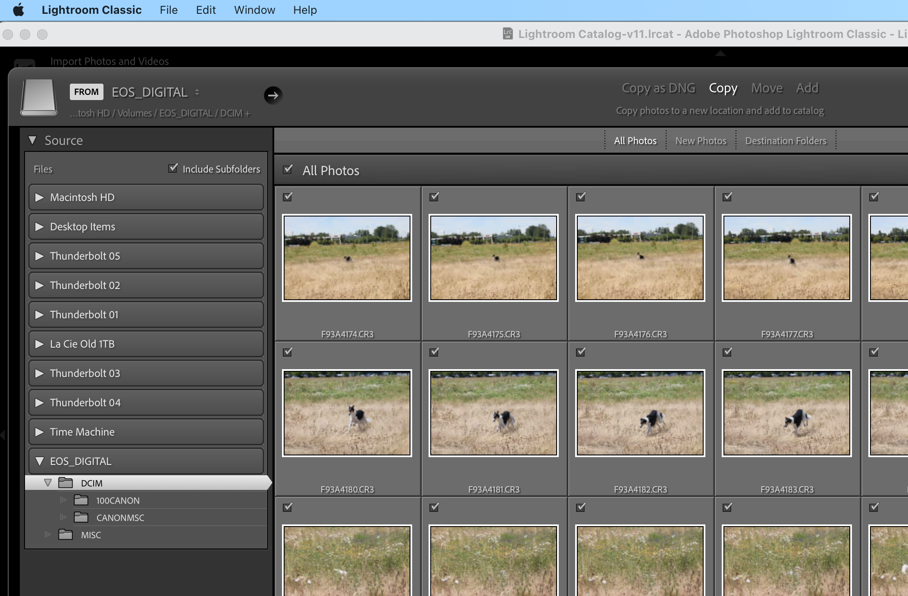
Task: Switch to the New Photos tab
Action: tap(701, 141)
